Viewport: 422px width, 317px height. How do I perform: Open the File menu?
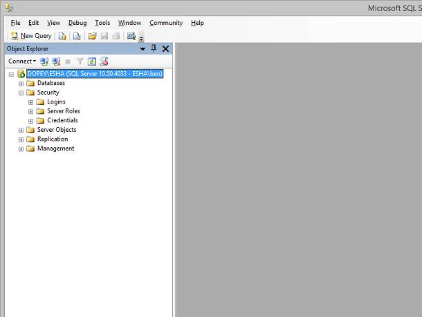click(x=15, y=23)
